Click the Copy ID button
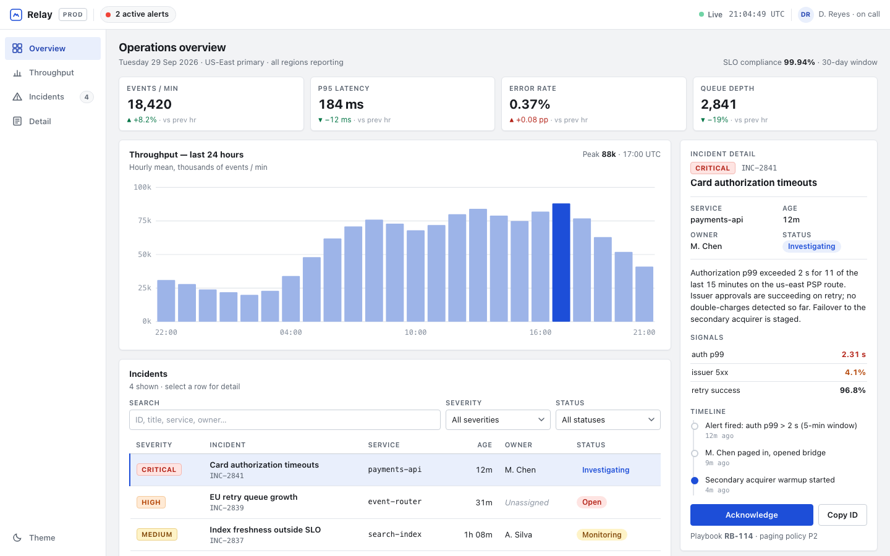890x556 pixels. [842, 515]
